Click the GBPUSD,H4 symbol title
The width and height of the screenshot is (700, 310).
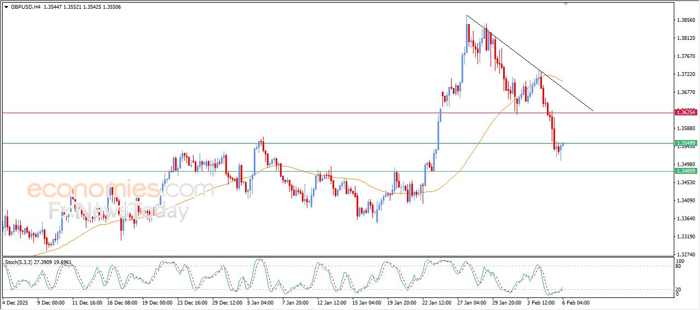pos(26,7)
